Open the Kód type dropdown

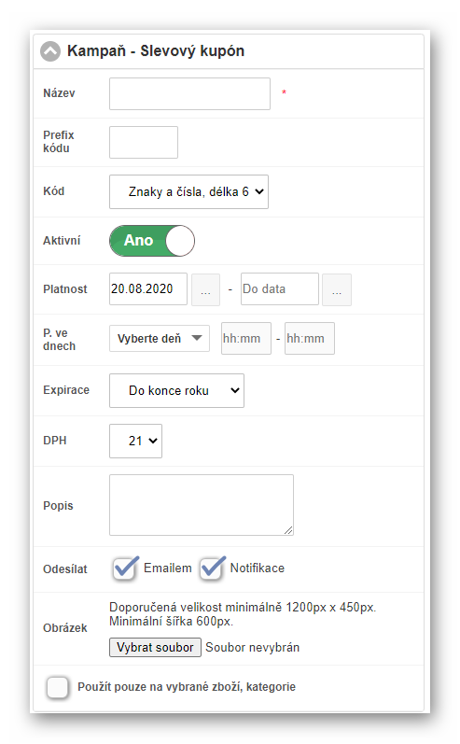(188, 191)
